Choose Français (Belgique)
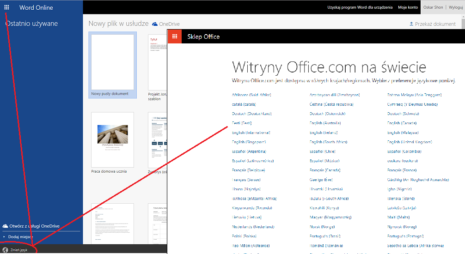 (249, 170)
